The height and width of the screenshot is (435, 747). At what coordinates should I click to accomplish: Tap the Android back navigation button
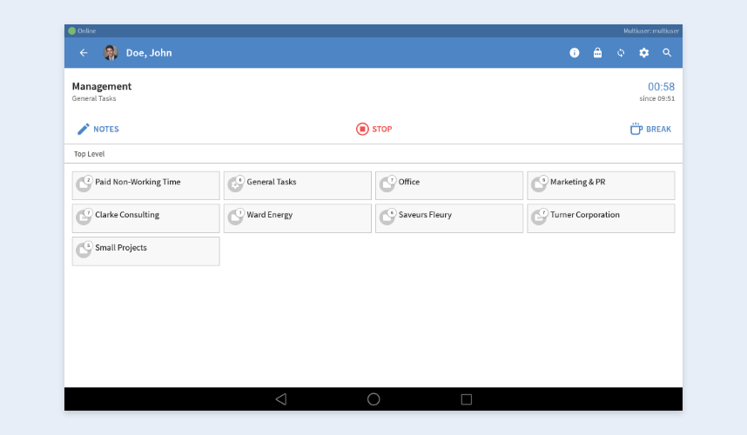pos(281,398)
